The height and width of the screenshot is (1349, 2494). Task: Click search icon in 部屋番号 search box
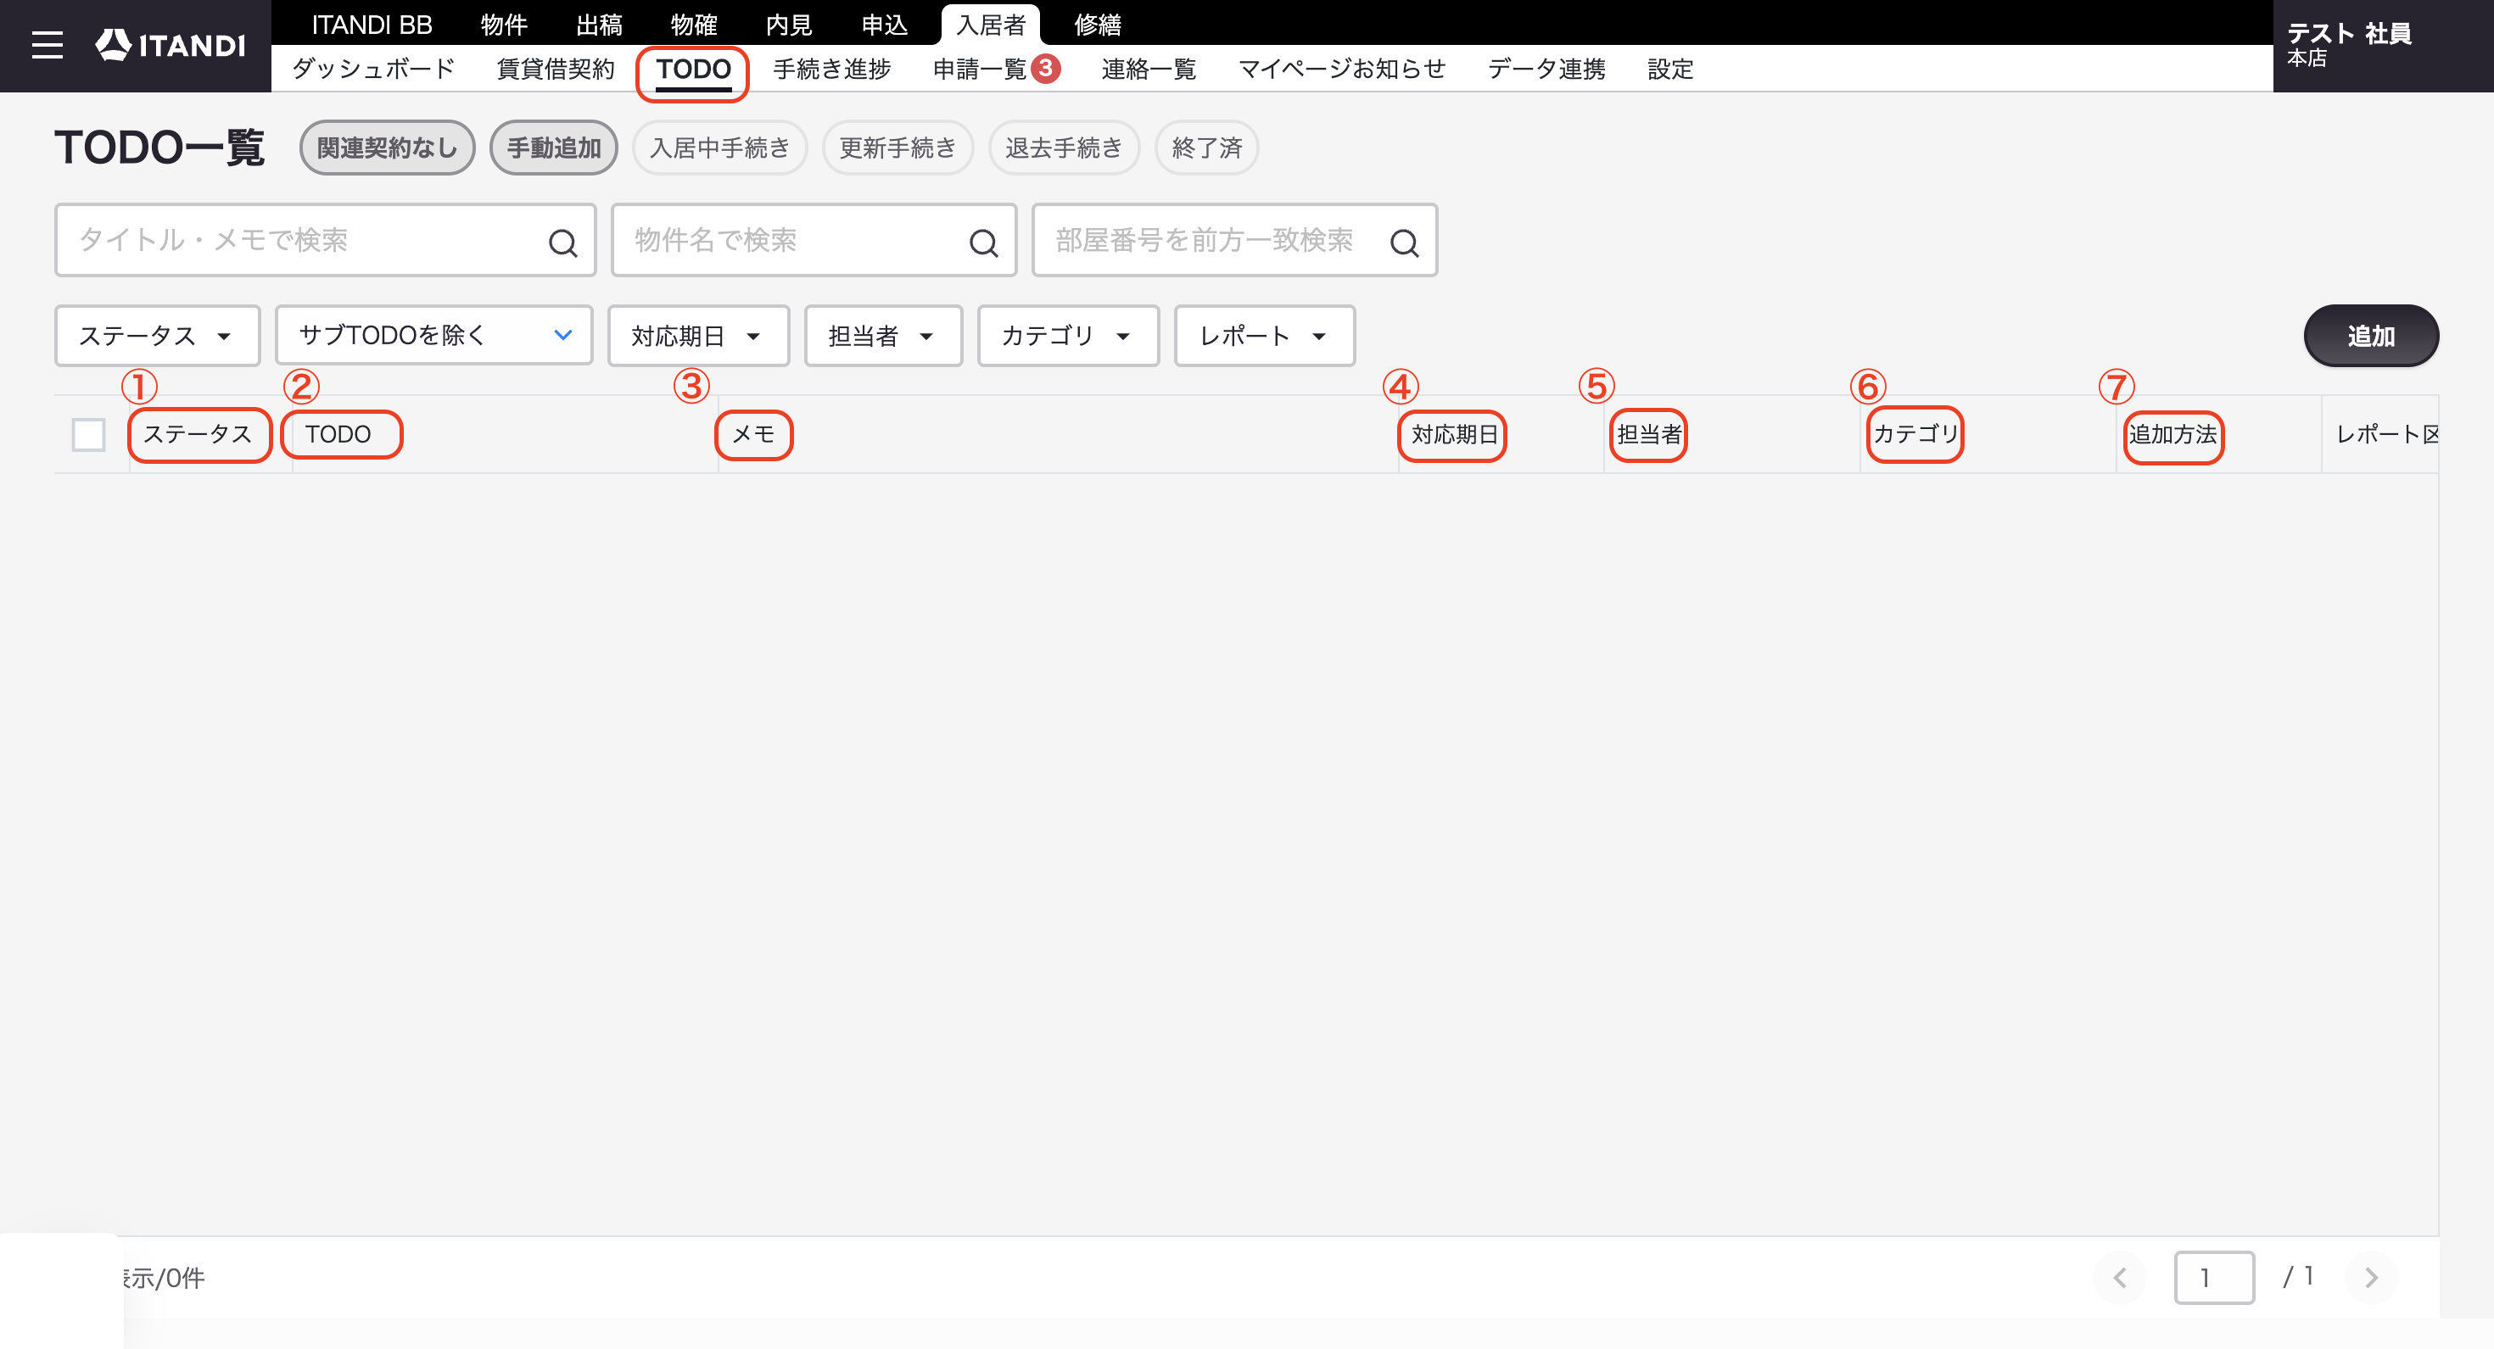point(1405,242)
